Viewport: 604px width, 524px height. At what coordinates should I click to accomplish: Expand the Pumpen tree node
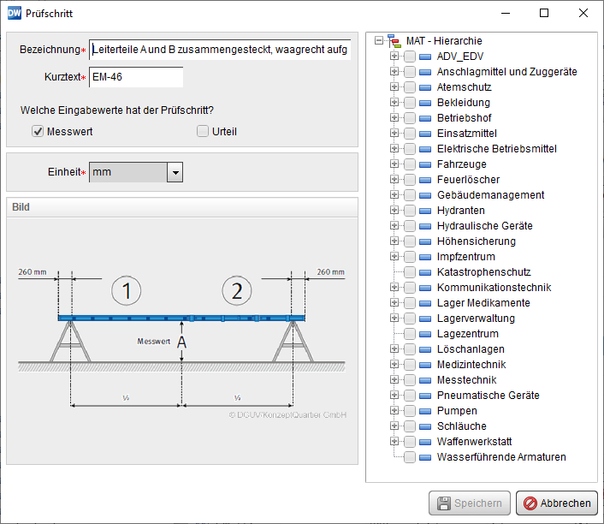(x=394, y=411)
